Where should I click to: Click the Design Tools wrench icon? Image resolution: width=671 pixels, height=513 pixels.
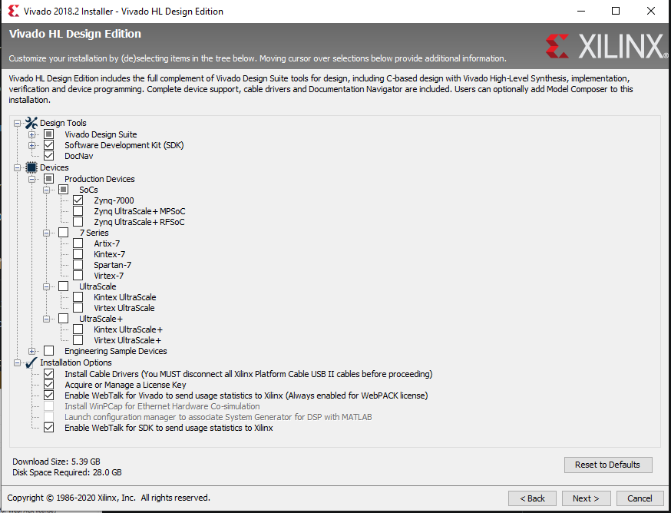pos(31,123)
